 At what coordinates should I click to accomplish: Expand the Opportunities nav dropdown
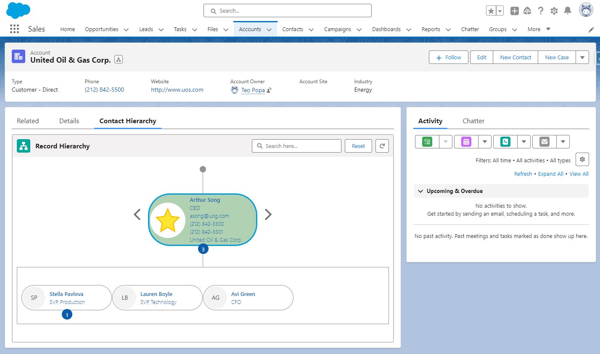click(x=126, y=29)
